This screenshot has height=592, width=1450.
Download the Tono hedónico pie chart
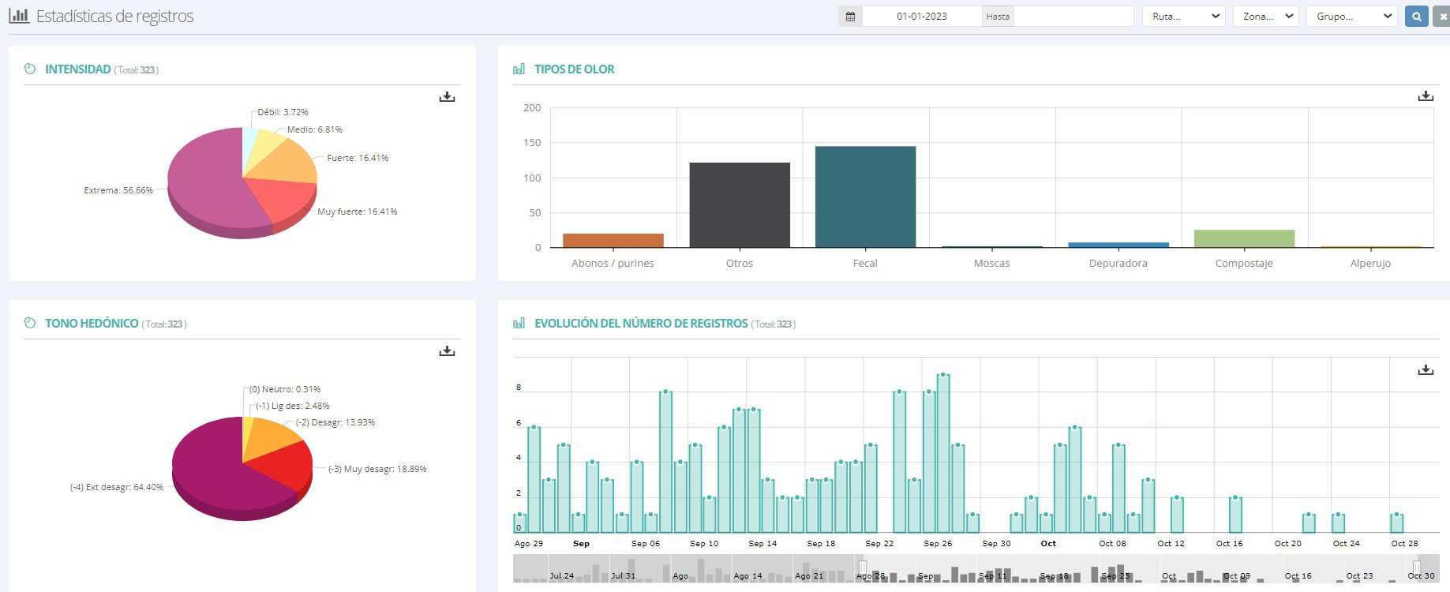(447, 350)
